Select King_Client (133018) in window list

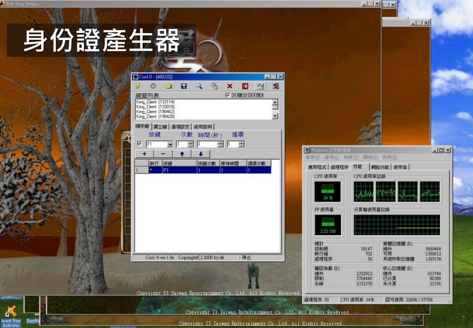tap(155, 107)
